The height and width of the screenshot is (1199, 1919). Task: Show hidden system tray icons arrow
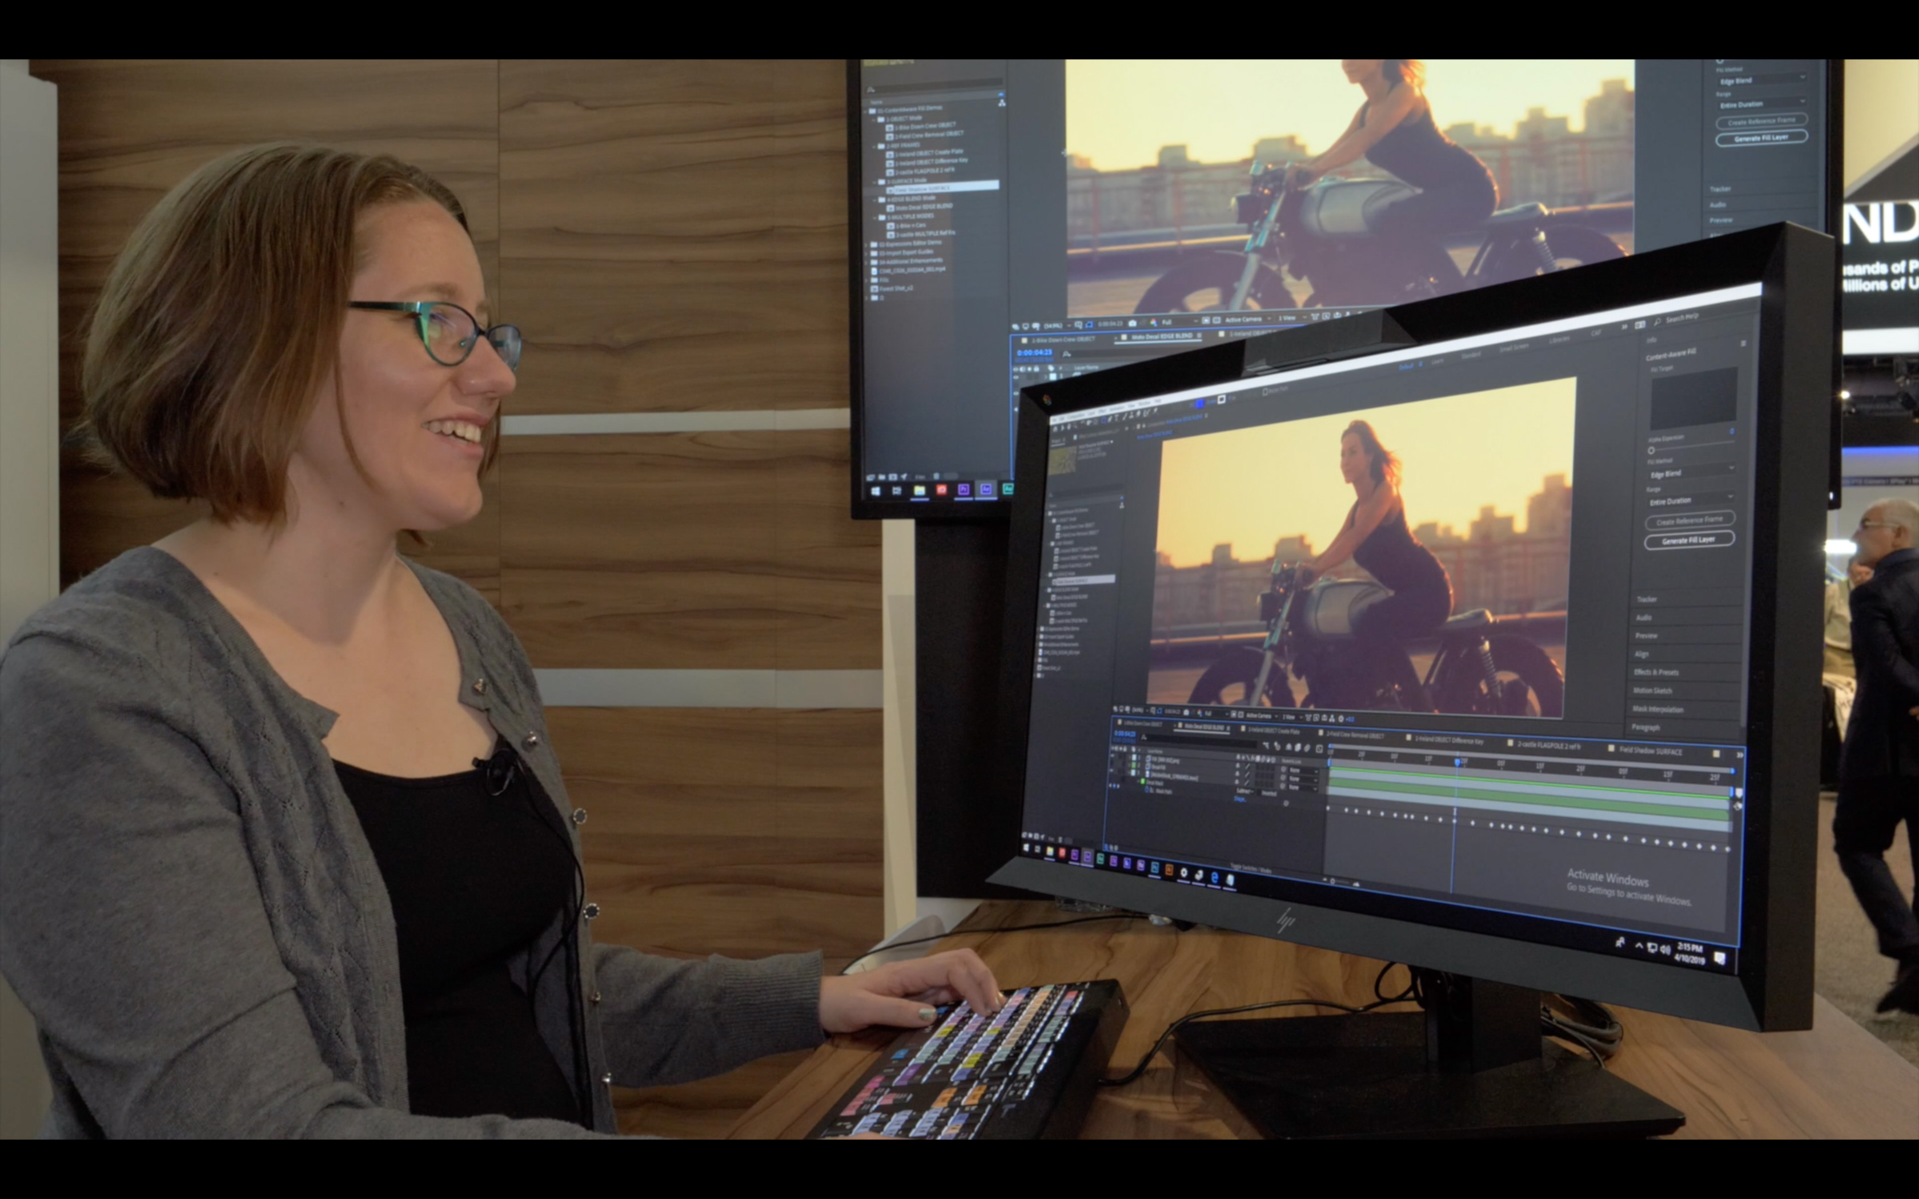coord(1639,946)
